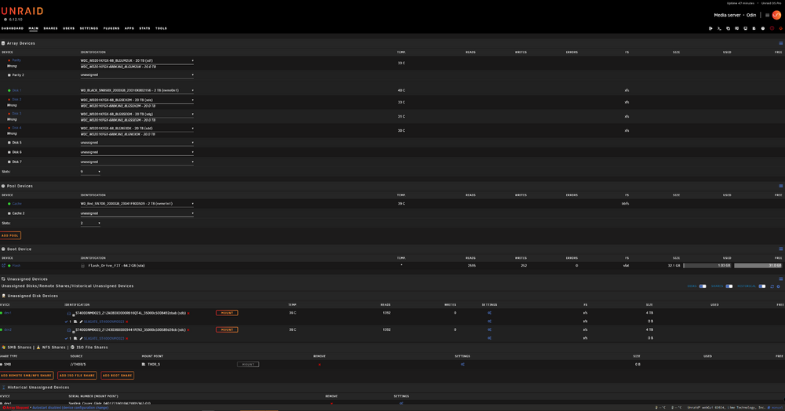This screenshot has height=411, width=785.
Task: Open settings icon for THOR/S SMB share
Action: (462, 365)
